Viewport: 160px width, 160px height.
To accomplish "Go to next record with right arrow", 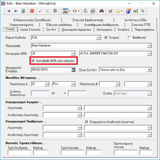I will pos(16,11).
